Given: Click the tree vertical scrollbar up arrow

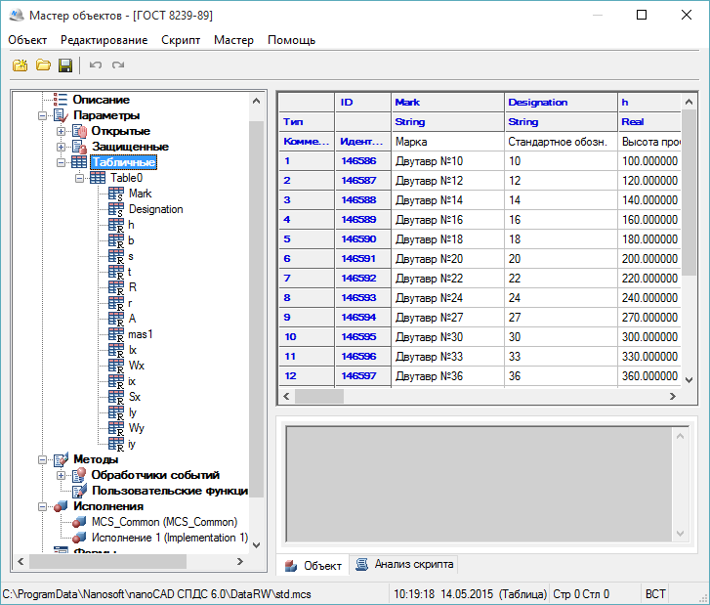Looking at the screenshot, I should point(256,101).
